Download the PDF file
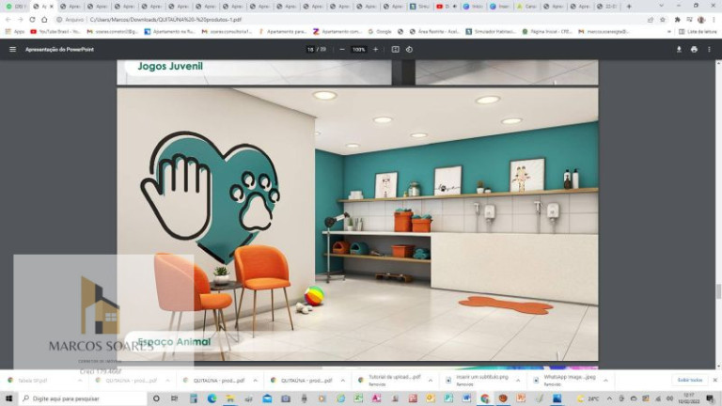722x406 pixels. point(679,49)
